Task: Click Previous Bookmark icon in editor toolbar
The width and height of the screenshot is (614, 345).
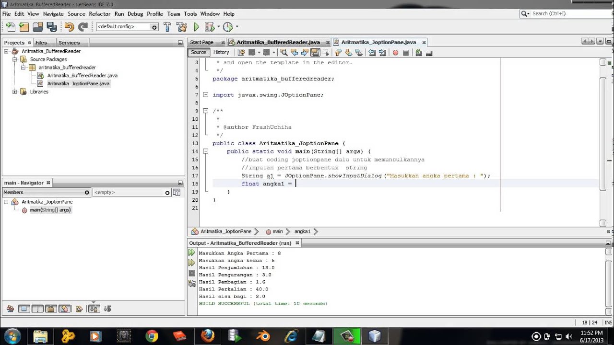Action: click(x=338, y=53)
